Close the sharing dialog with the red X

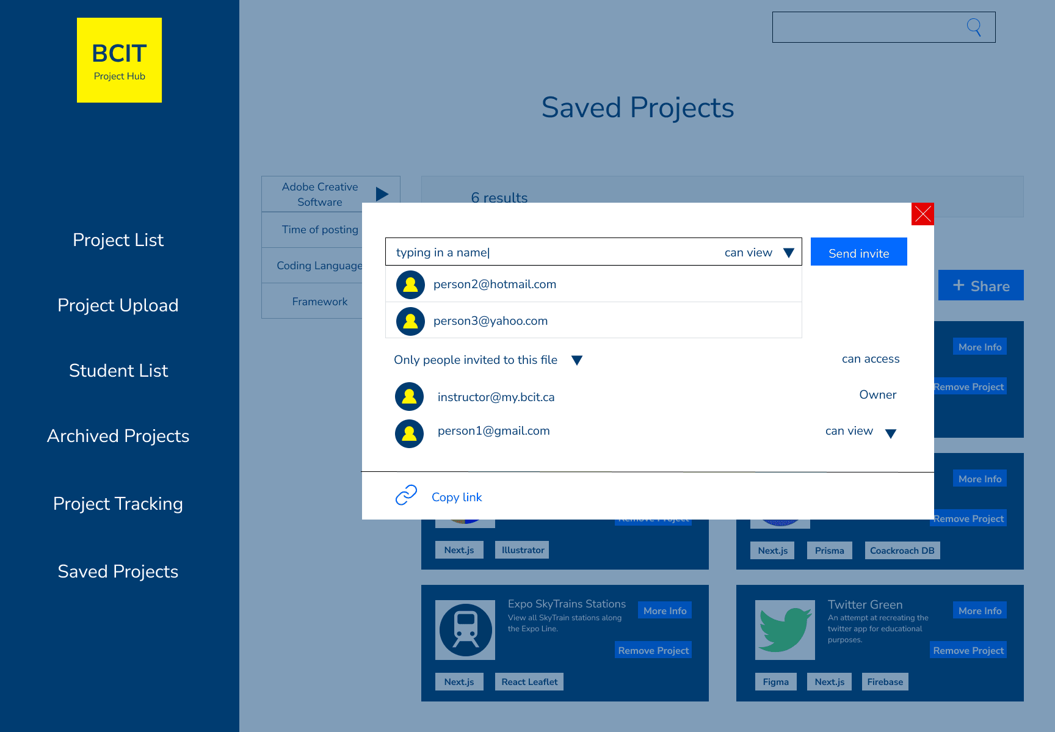tap(923, 214)
